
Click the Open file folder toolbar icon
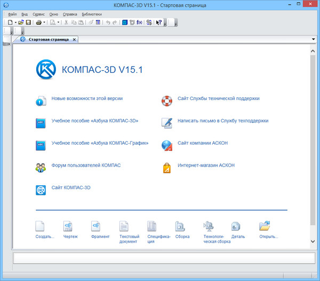[x=21, y=22]
